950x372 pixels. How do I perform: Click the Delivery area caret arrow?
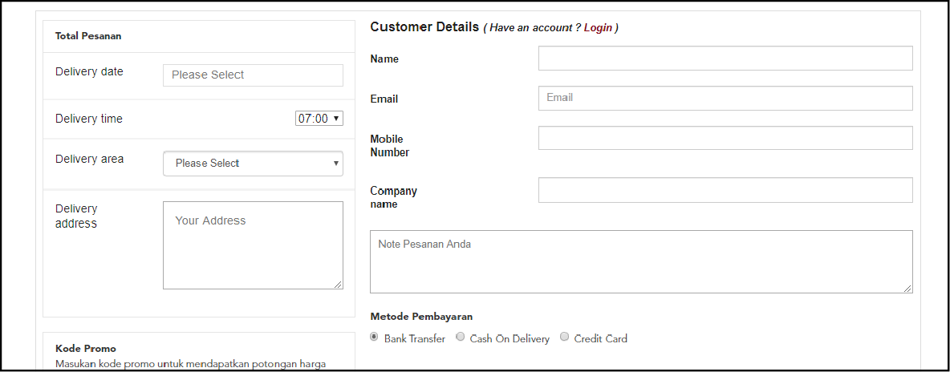[x=336, y=164]
